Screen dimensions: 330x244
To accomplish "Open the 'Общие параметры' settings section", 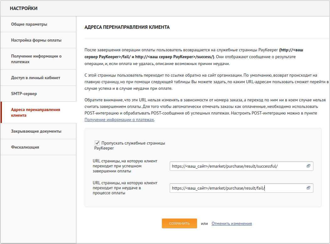I will coord(29,24).
